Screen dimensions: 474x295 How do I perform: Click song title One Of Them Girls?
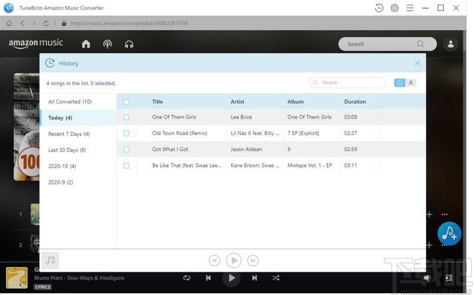point(174,117)
